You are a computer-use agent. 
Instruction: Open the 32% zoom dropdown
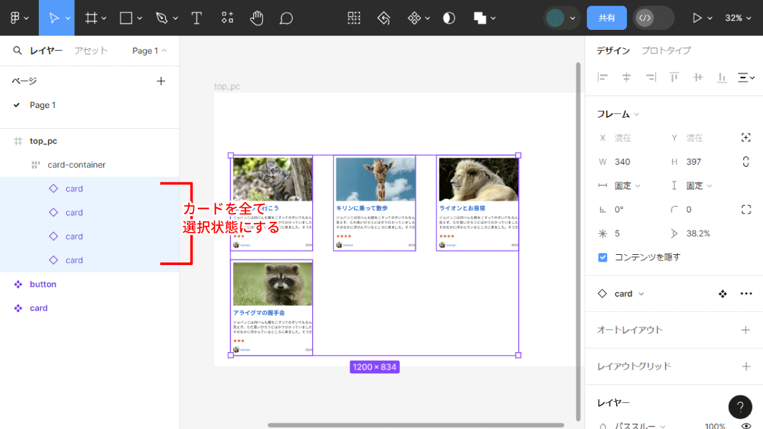point(738,18)
